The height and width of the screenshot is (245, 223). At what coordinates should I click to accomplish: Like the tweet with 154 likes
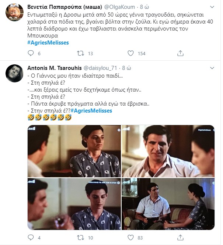pos(130,53)
